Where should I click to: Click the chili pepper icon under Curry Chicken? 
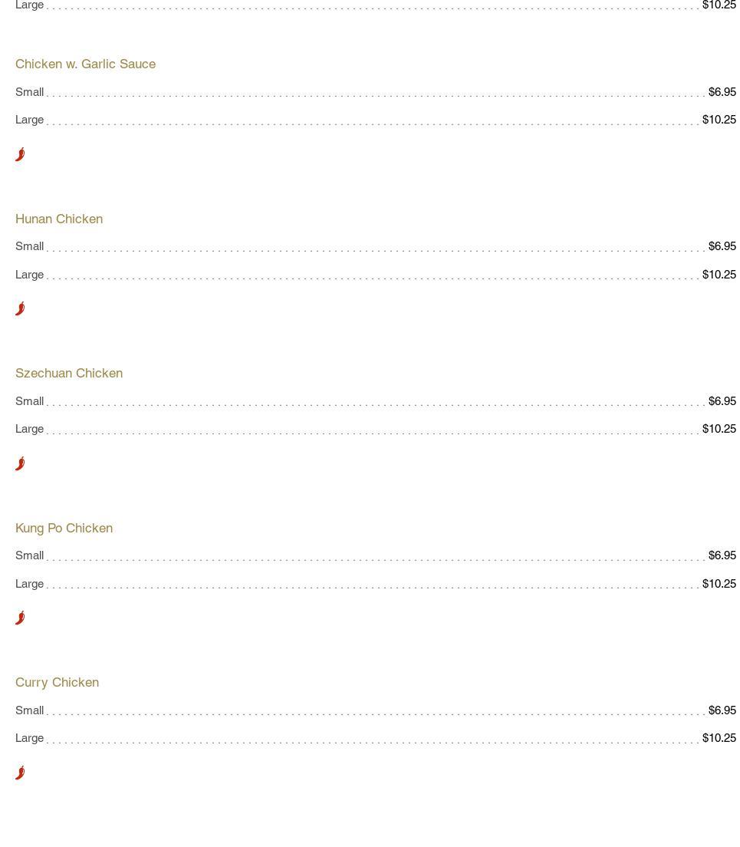20,773
